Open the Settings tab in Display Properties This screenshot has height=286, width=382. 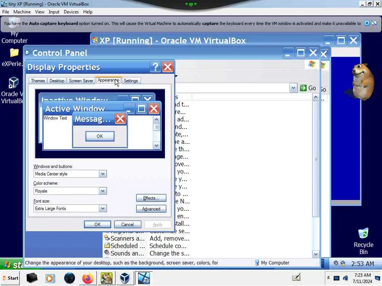coord(131,81)
